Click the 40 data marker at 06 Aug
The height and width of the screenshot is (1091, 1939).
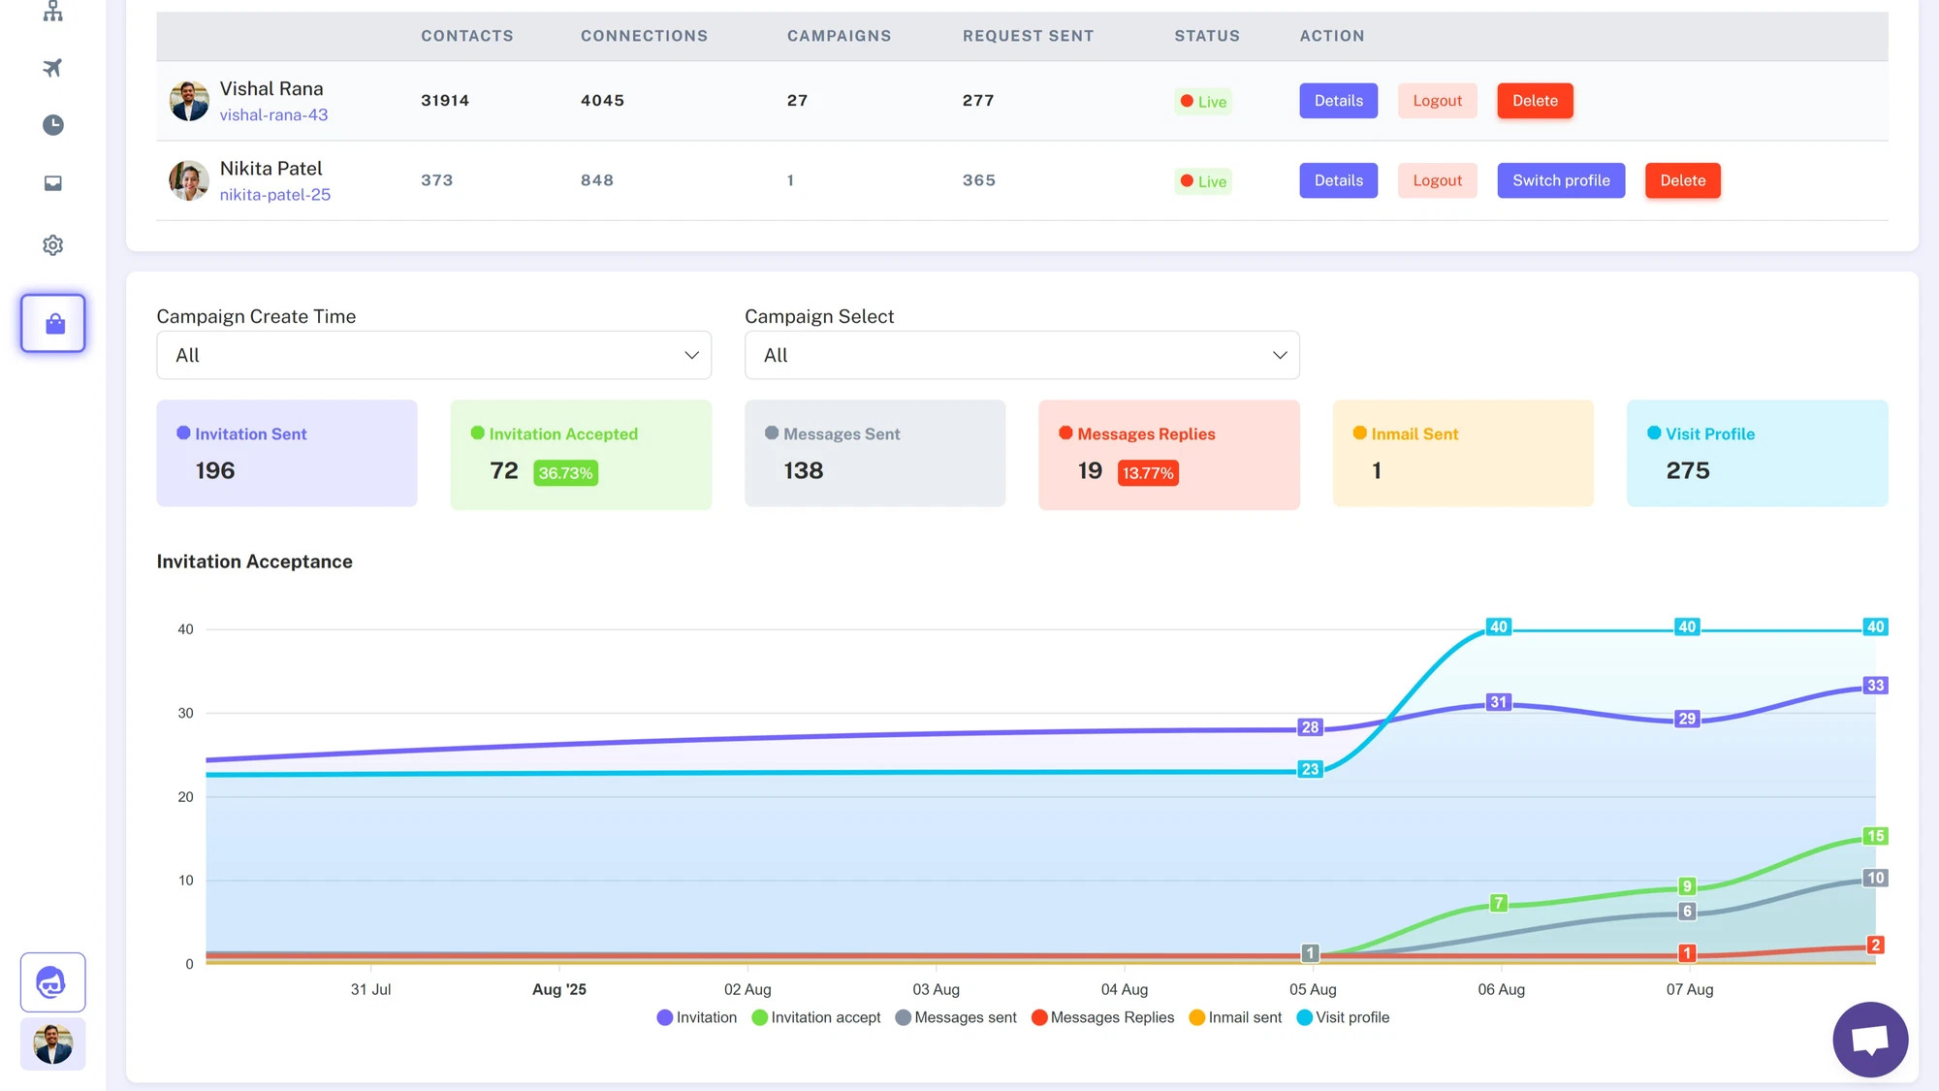(1498, 627)
